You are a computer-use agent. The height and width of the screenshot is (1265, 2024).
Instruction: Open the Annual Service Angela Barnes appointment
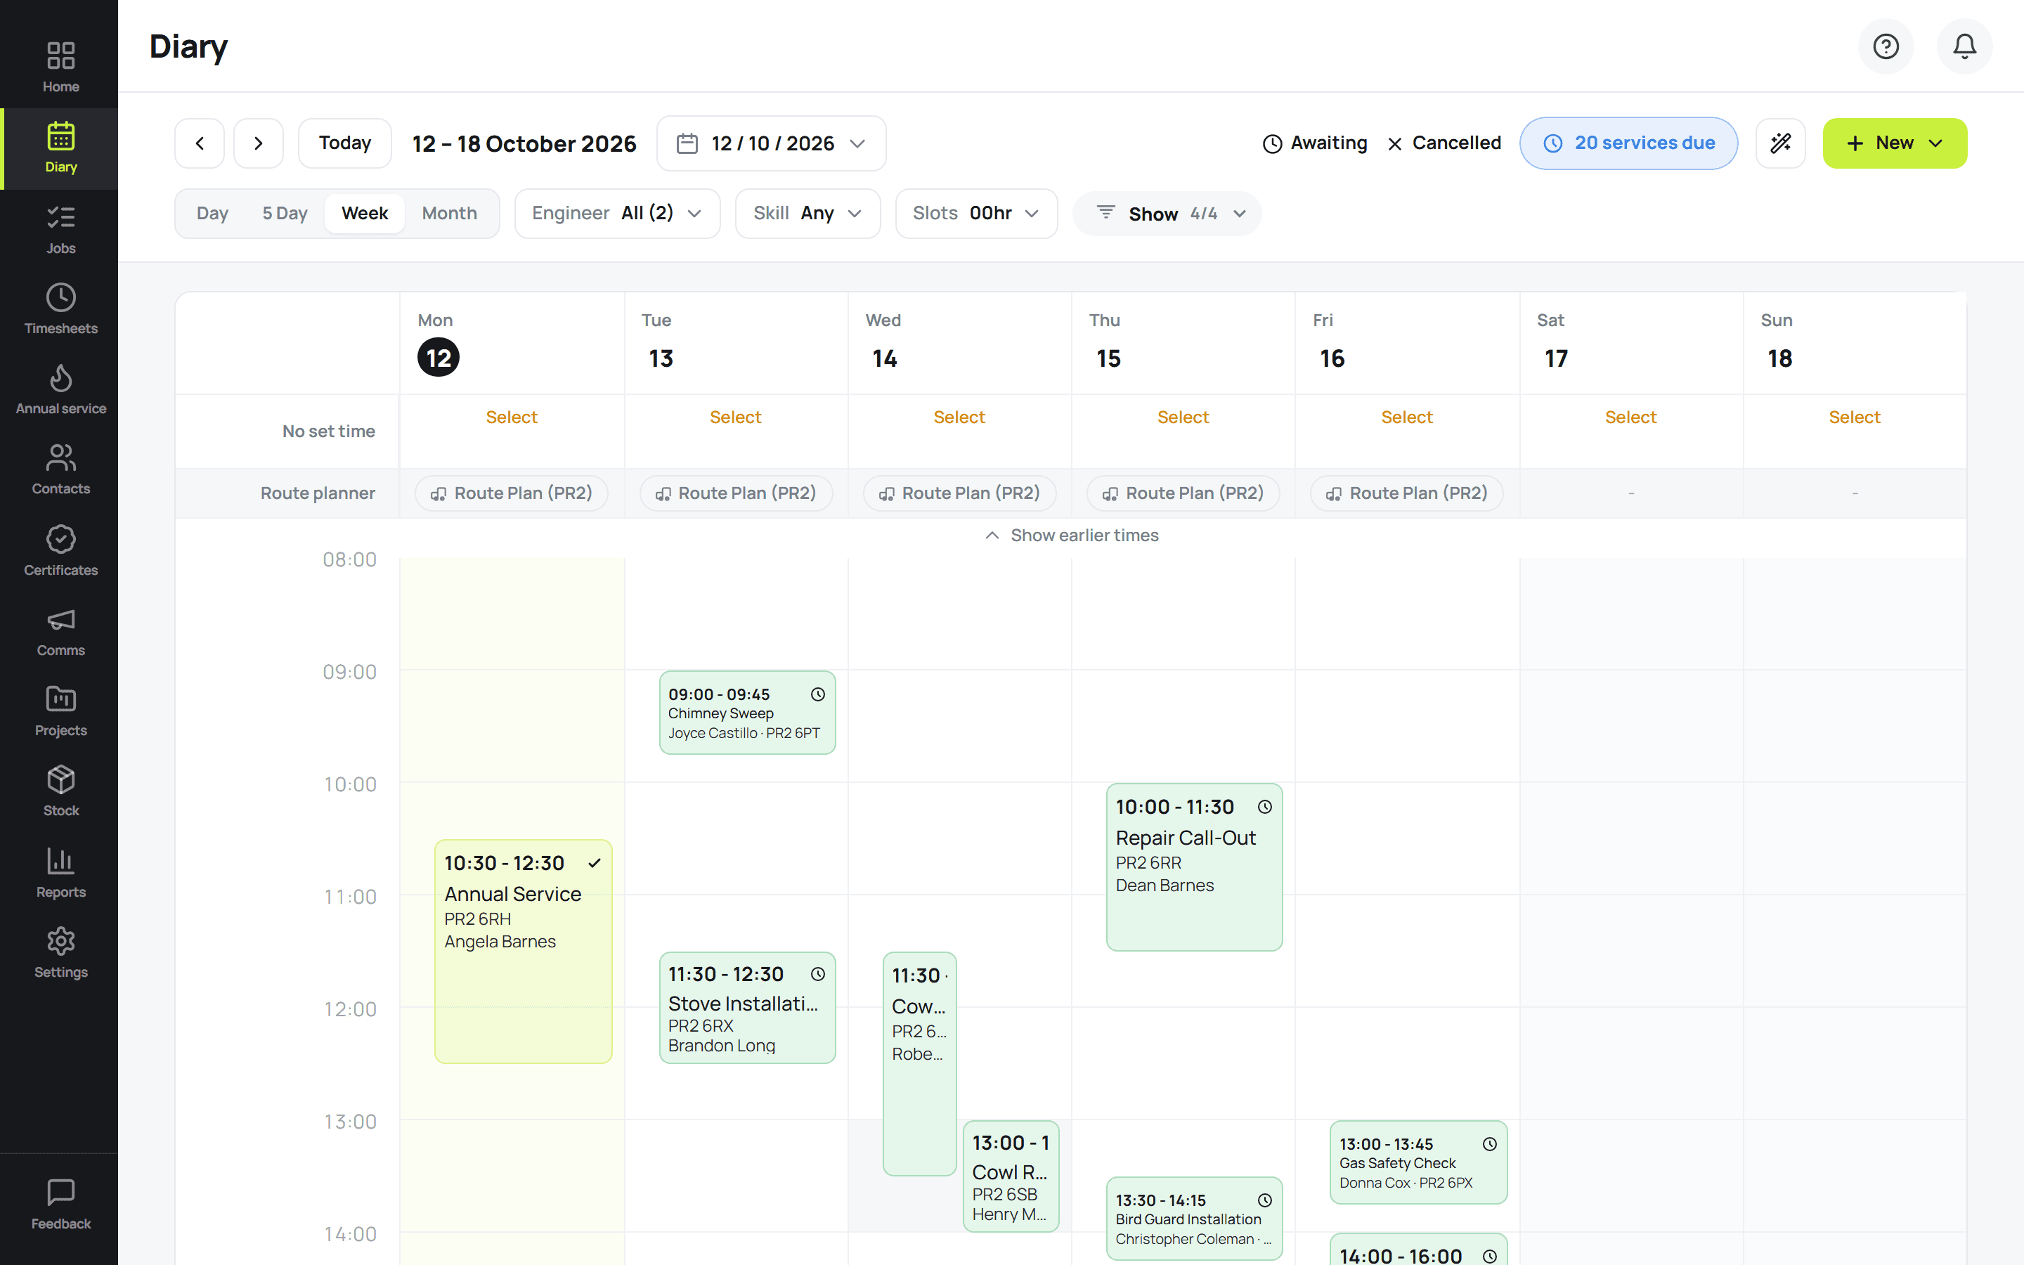[x=524, y=952]
